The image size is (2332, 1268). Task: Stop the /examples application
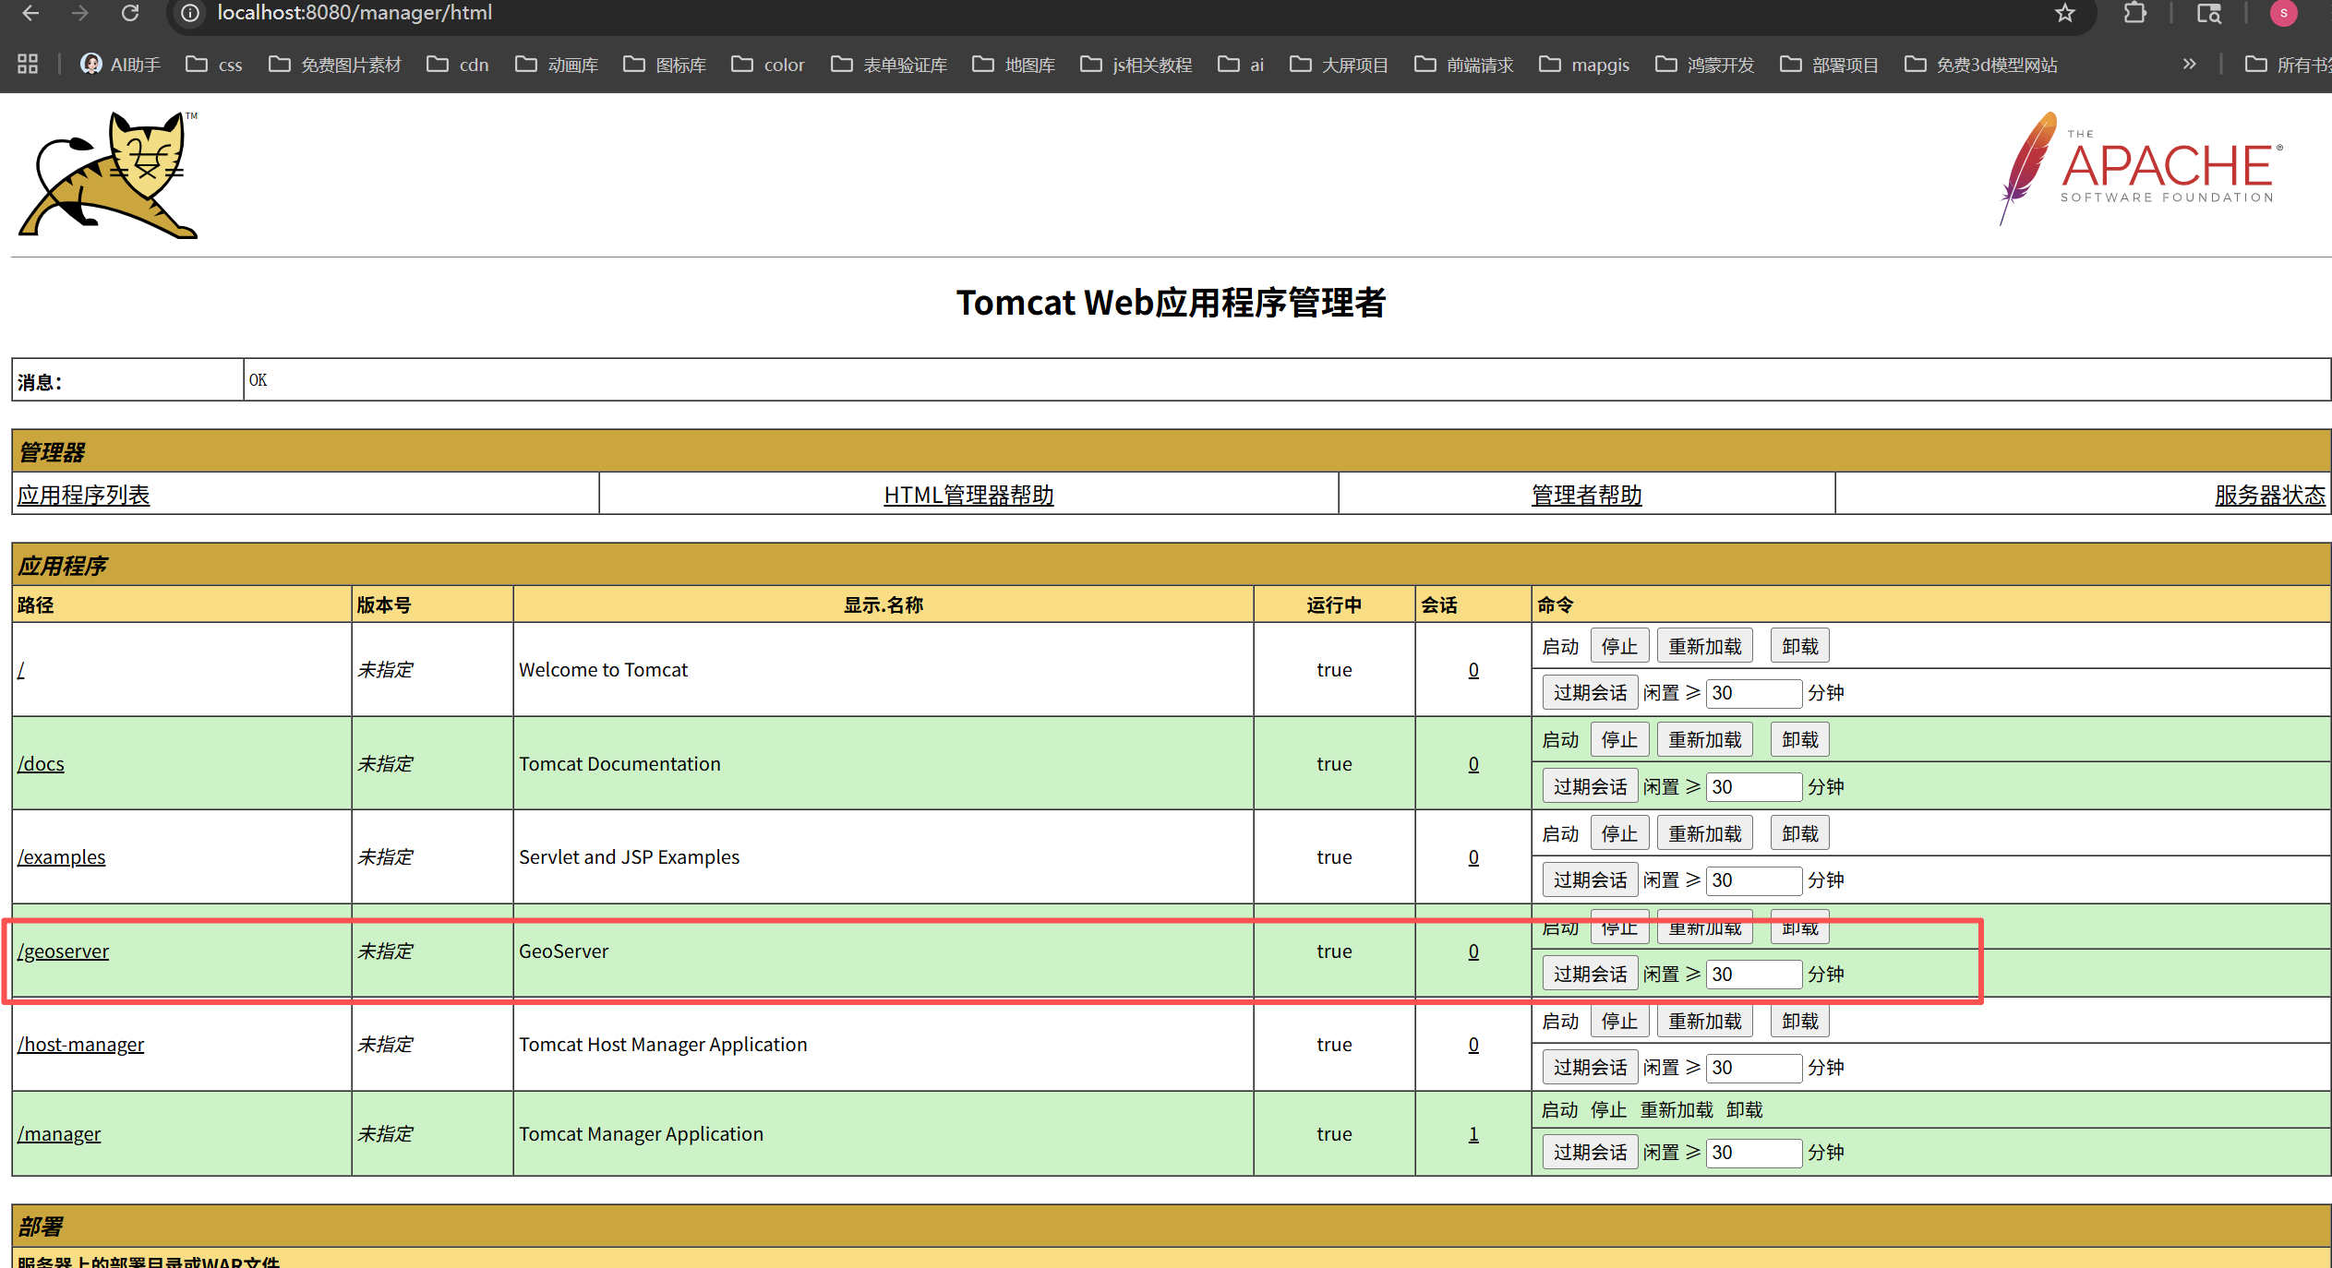pyautogui.click(x=1619, y=834)
